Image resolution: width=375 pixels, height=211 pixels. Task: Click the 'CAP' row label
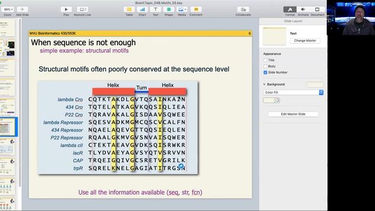pyautogui.click(x=78, y=161)
